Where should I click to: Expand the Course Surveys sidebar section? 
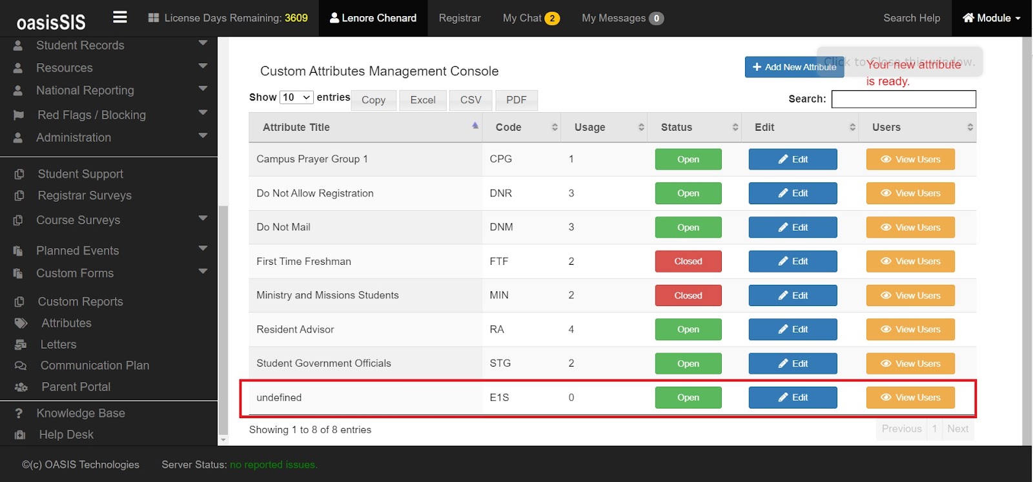click(203, 218)
